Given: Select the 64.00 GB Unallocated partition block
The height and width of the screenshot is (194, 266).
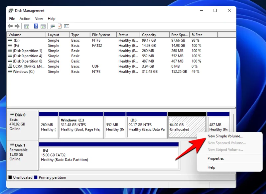Looking at the screenshot, I should tap(187, 127).
